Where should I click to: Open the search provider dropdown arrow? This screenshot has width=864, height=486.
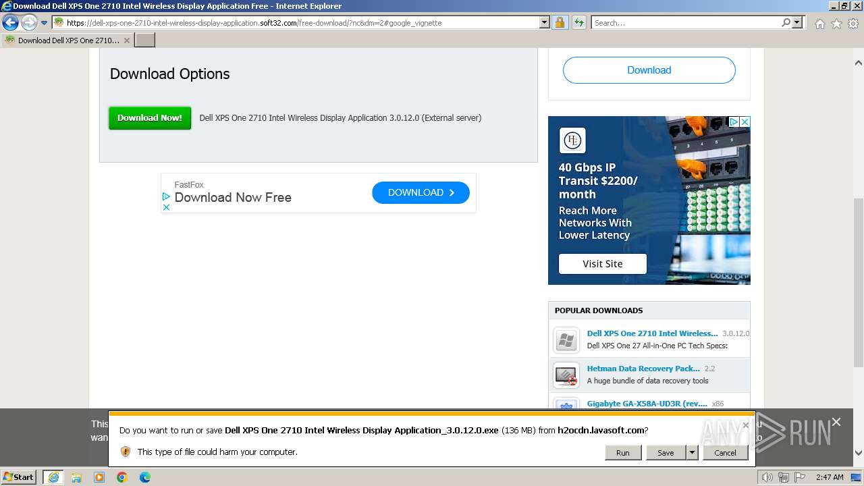point(797,23)
